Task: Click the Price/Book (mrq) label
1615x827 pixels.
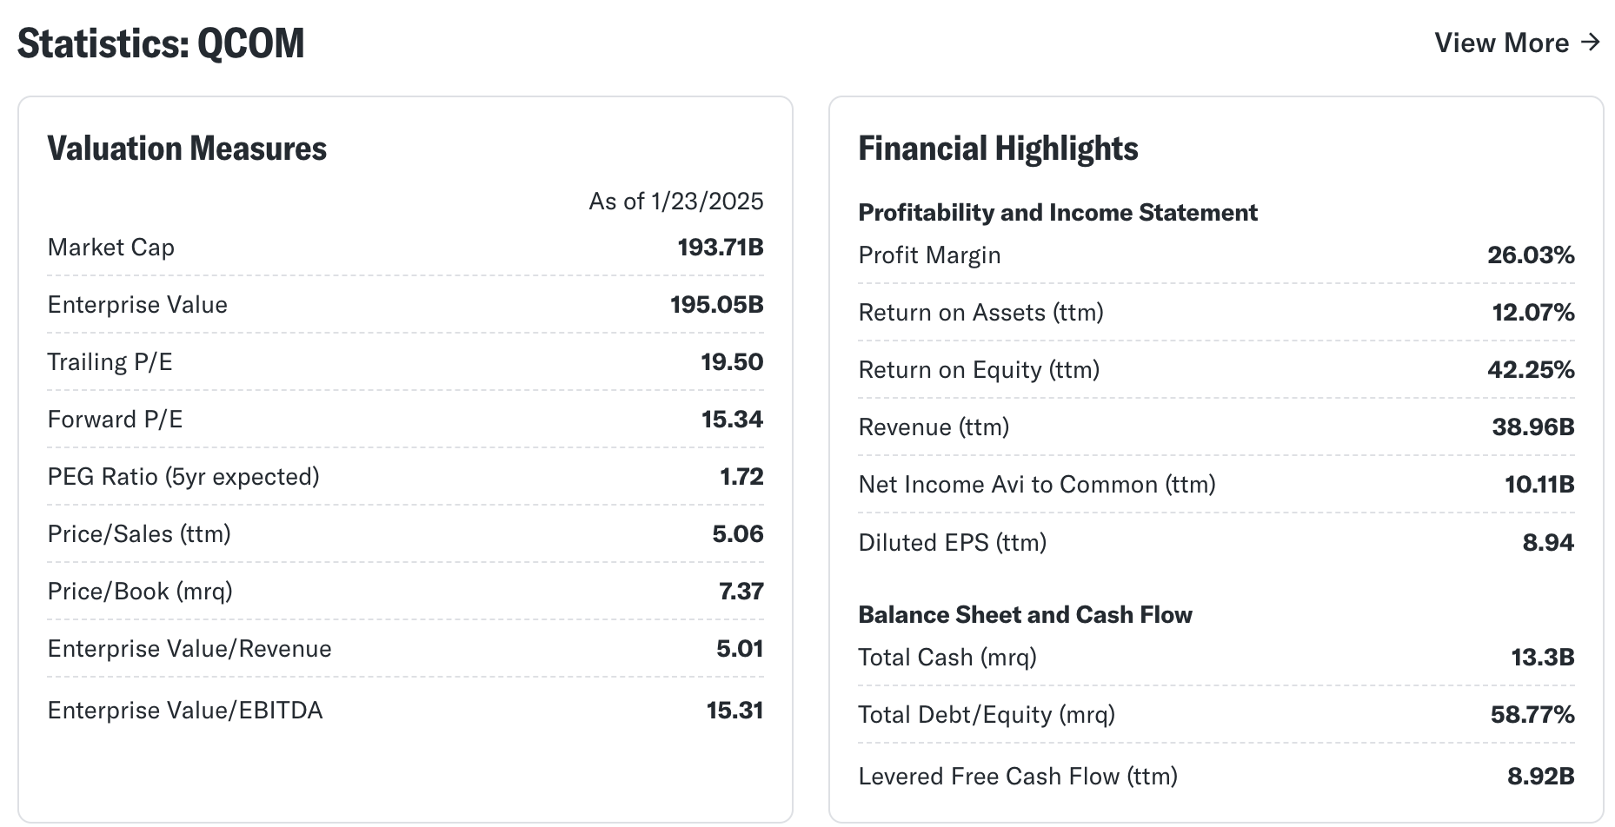Action: (x=140, y=592)
